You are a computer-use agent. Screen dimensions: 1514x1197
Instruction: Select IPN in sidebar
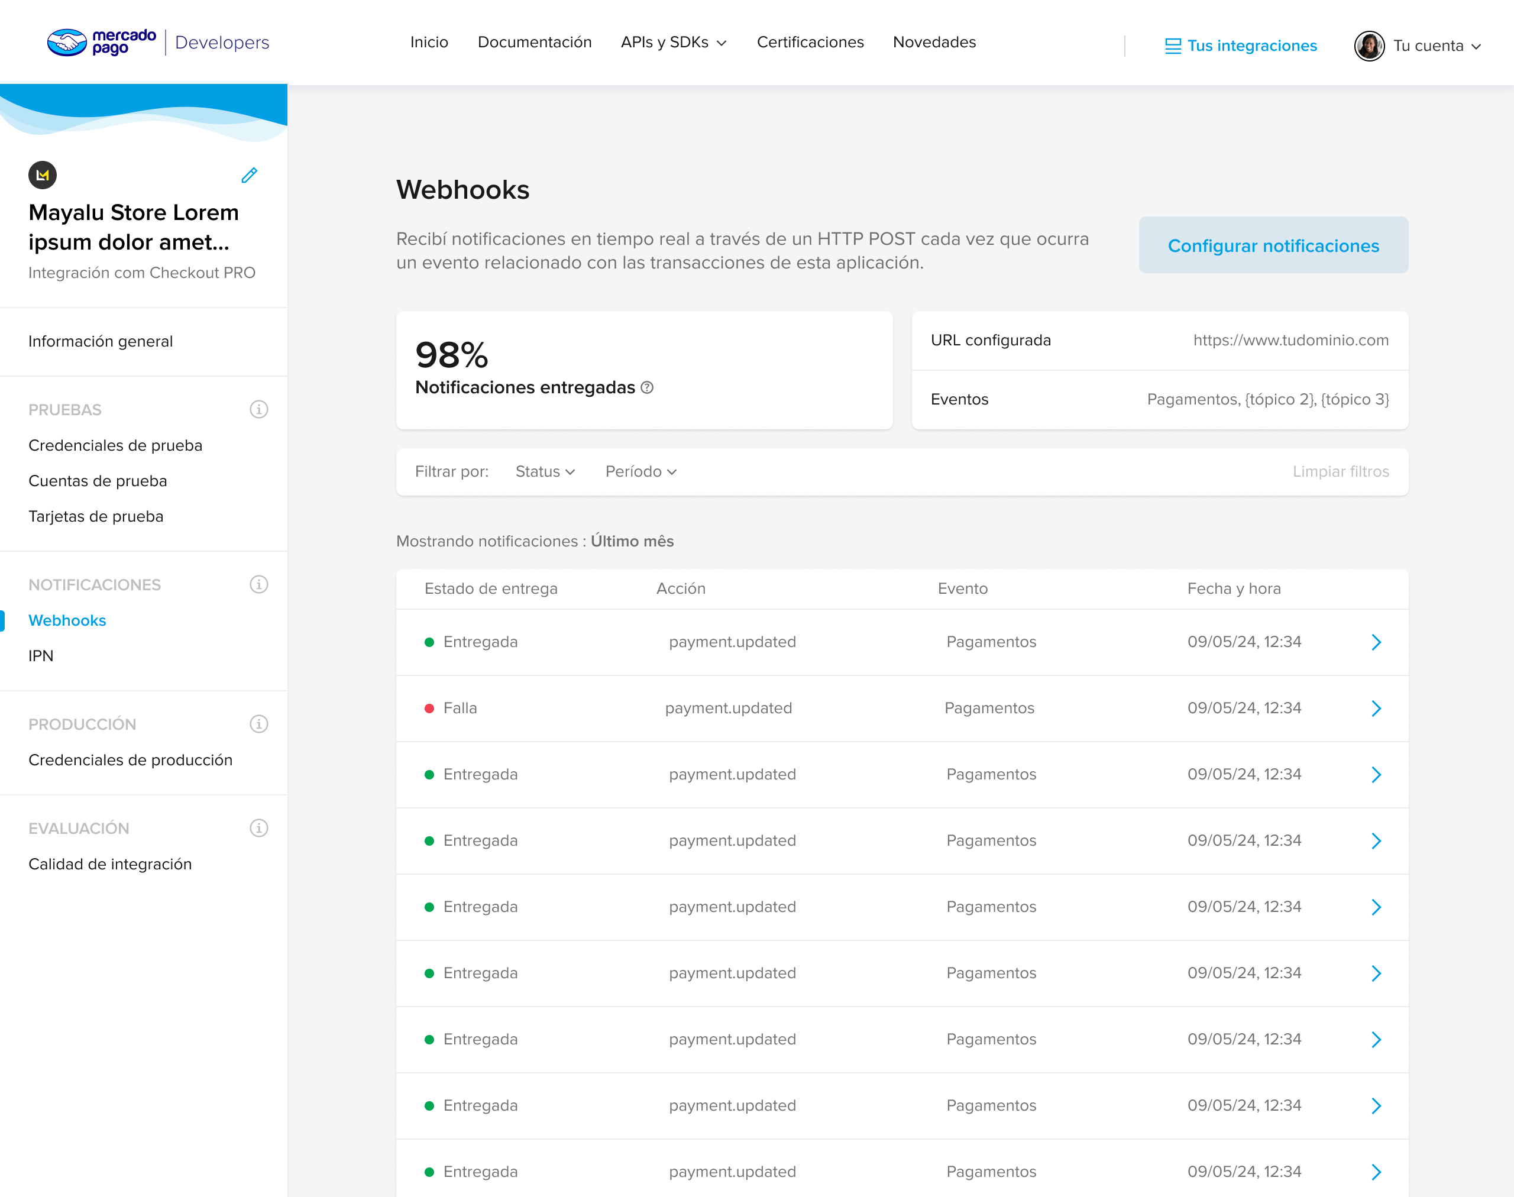41,656
